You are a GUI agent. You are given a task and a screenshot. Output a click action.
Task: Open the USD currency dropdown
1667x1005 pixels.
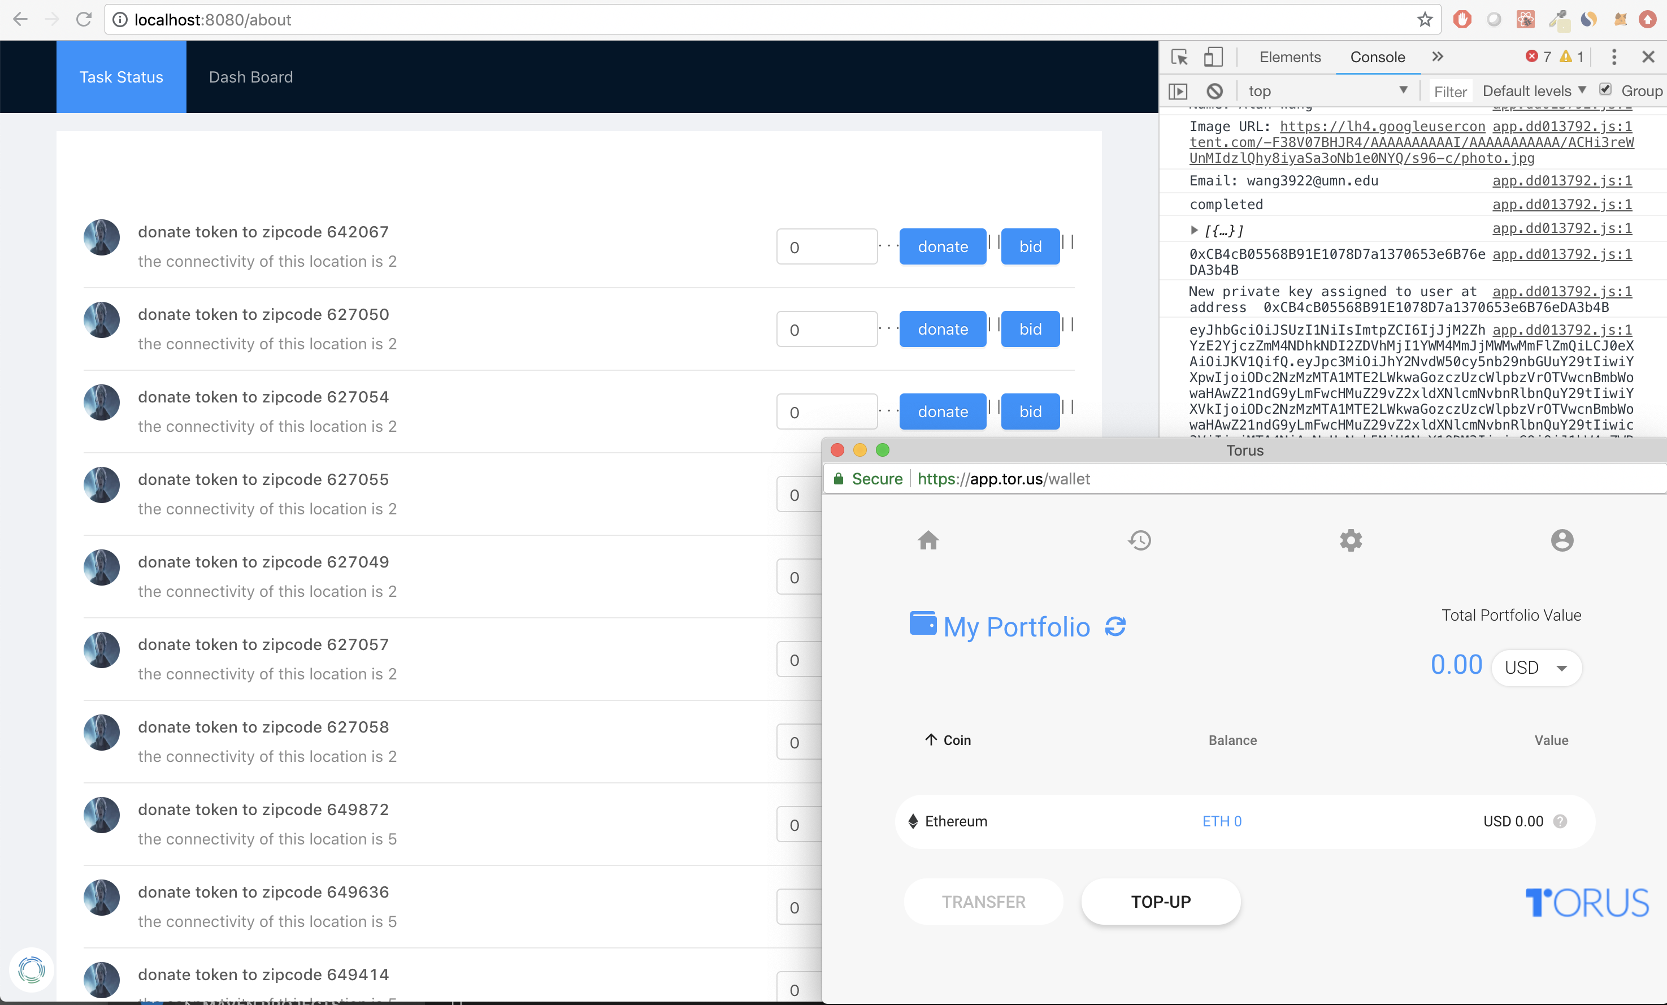[x=1536, y=668]
